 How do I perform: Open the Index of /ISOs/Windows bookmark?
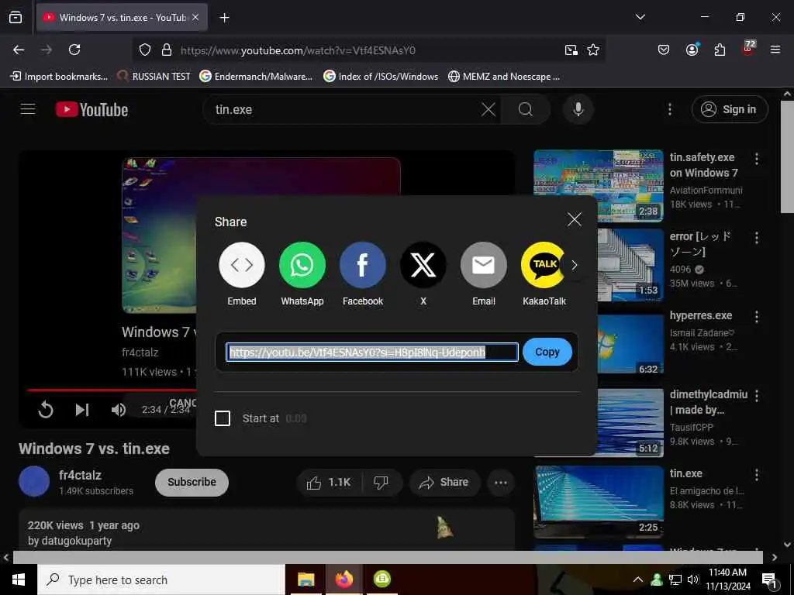[381, 77]
